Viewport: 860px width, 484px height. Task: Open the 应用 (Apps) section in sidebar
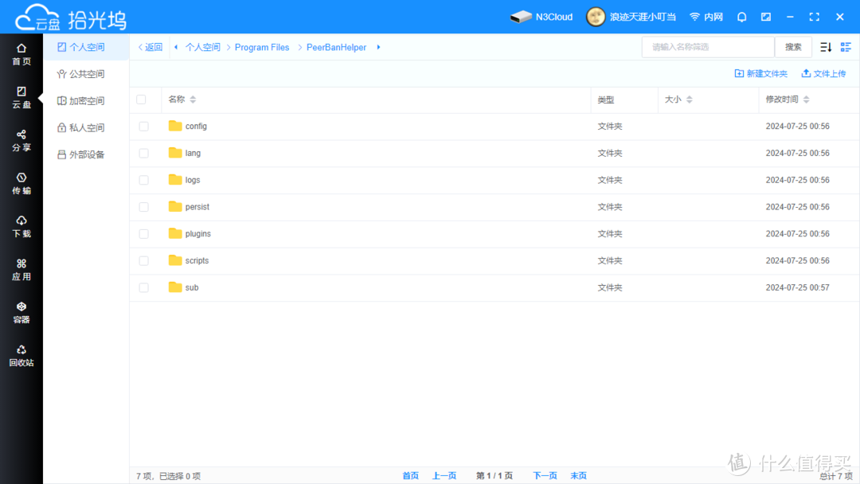coord(21,268)
